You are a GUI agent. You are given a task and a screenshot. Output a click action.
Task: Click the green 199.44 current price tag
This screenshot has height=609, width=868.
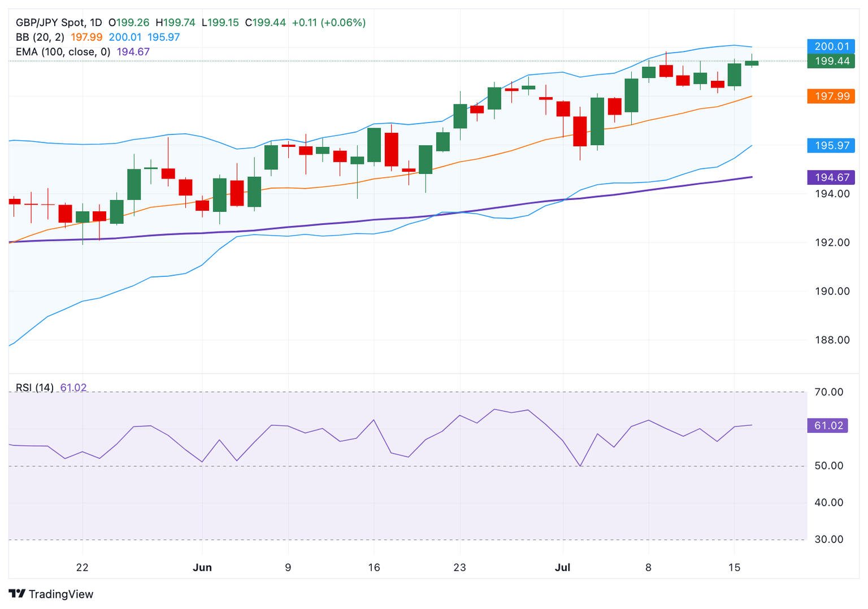[831, 61]
